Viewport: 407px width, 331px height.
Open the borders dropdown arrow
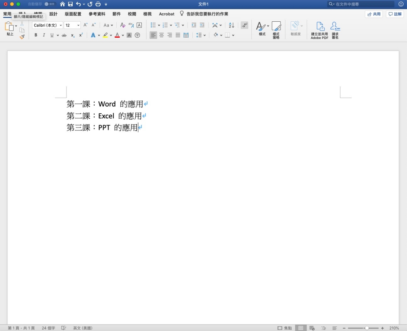point(233,35)
